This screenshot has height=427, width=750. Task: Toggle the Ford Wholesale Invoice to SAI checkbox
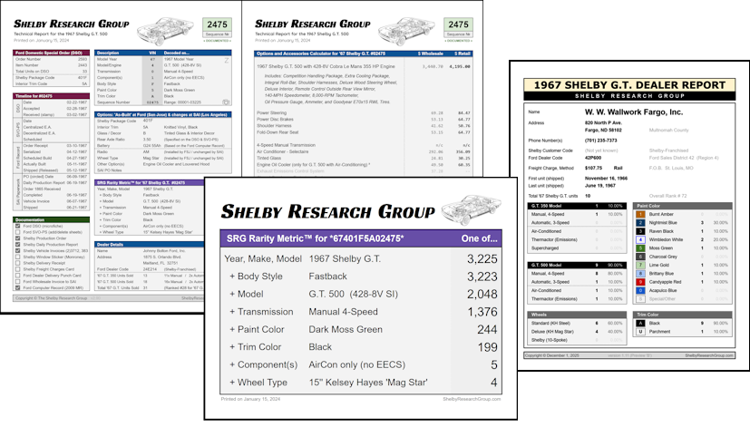tap(18, 282)
